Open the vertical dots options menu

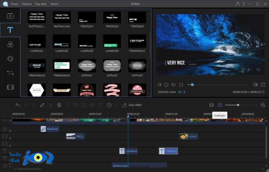point(244,4)
